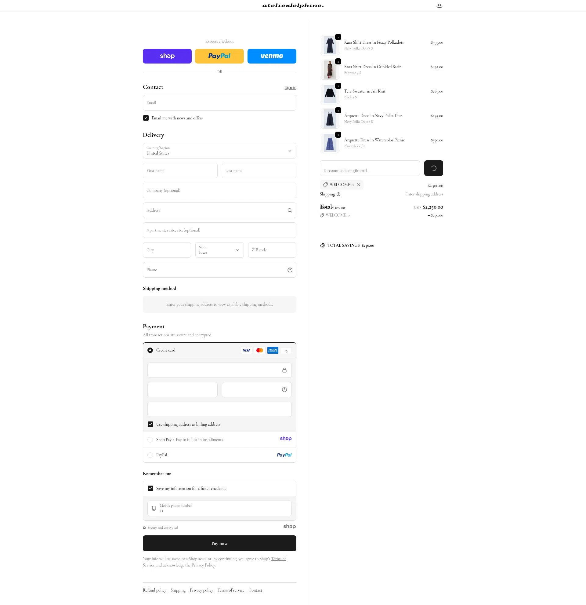Select the PayPal payment radio option
The width and height of the screenshot is (586, 605).
click(x=150, y=455)
